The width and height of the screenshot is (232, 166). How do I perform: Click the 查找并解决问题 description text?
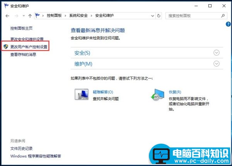coord(106,99)
